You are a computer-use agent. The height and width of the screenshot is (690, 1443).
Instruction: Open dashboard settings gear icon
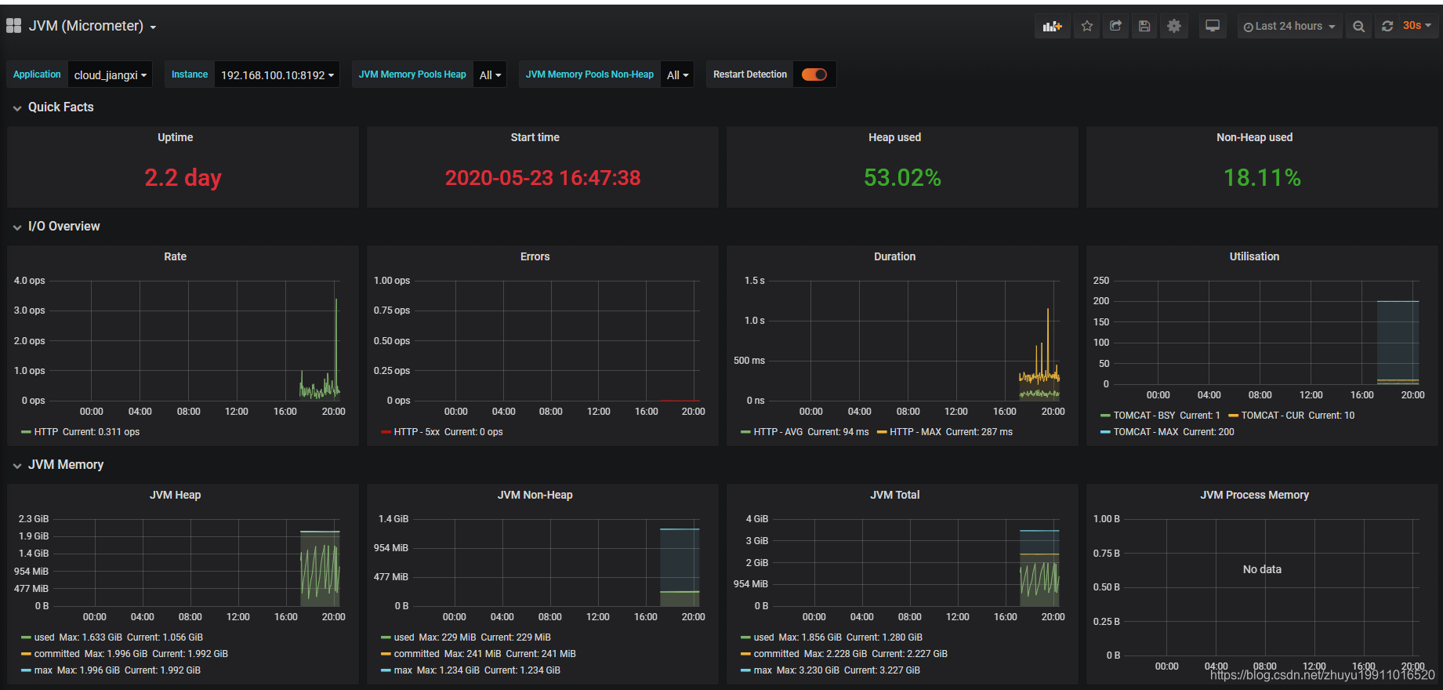click(1173, 26)
